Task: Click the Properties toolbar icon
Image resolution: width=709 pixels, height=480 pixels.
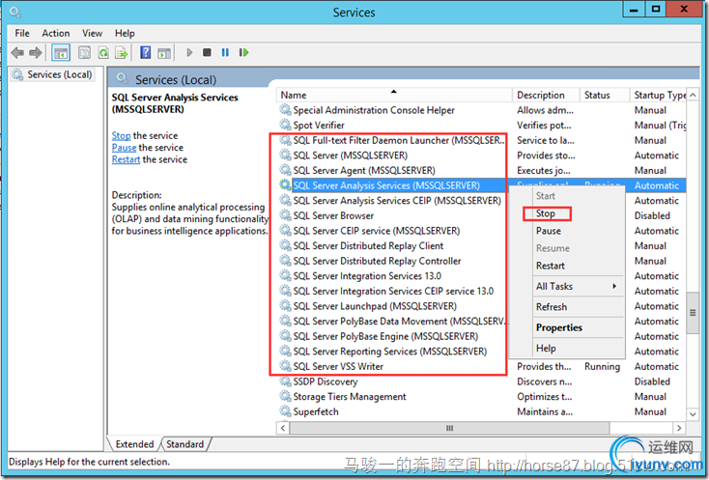Action: tap(85, 53)
